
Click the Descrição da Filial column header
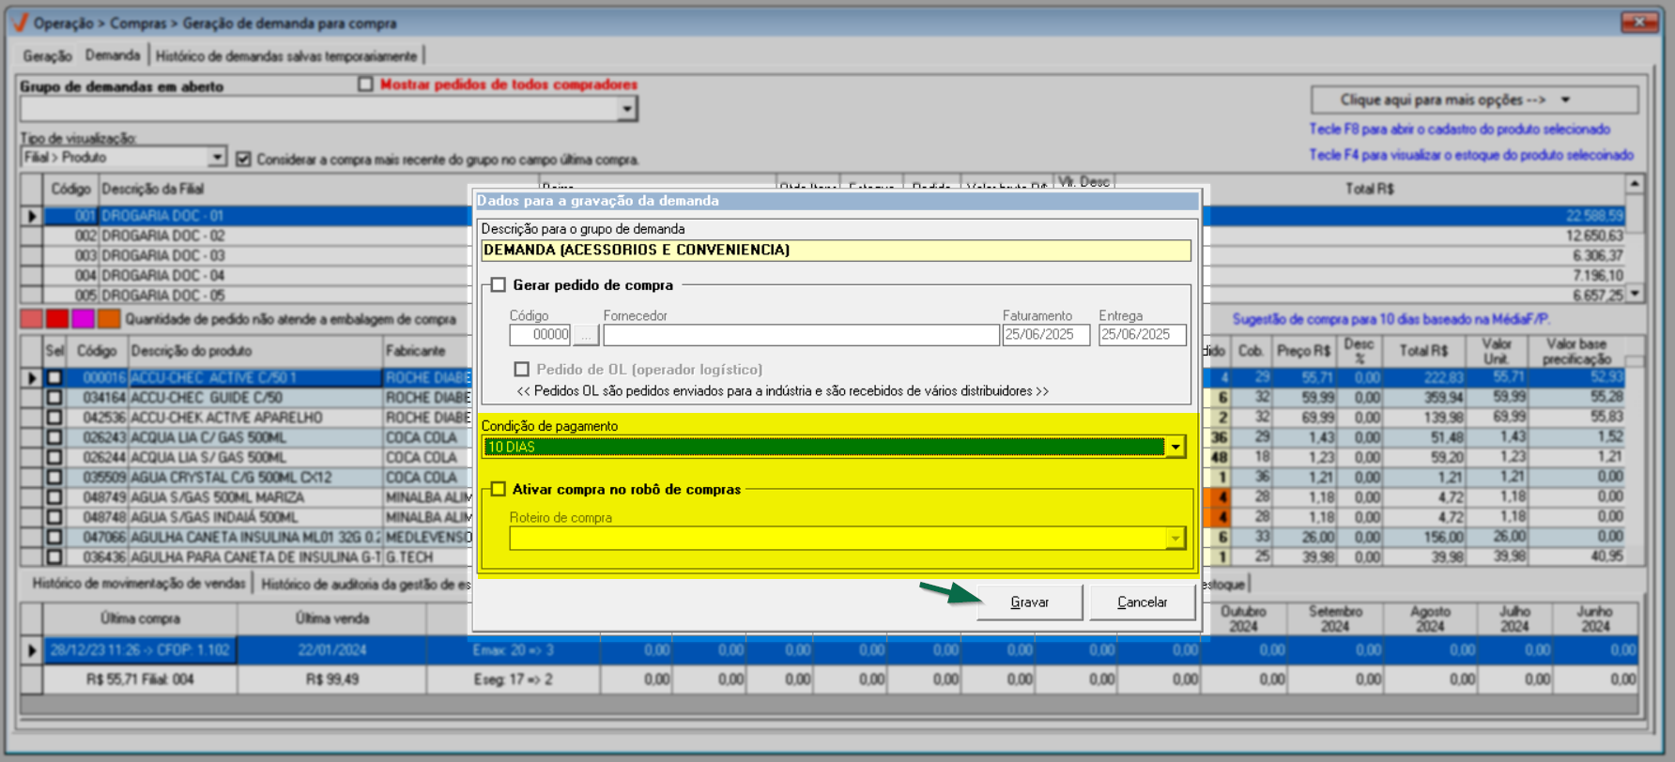[x=319, y=189]
